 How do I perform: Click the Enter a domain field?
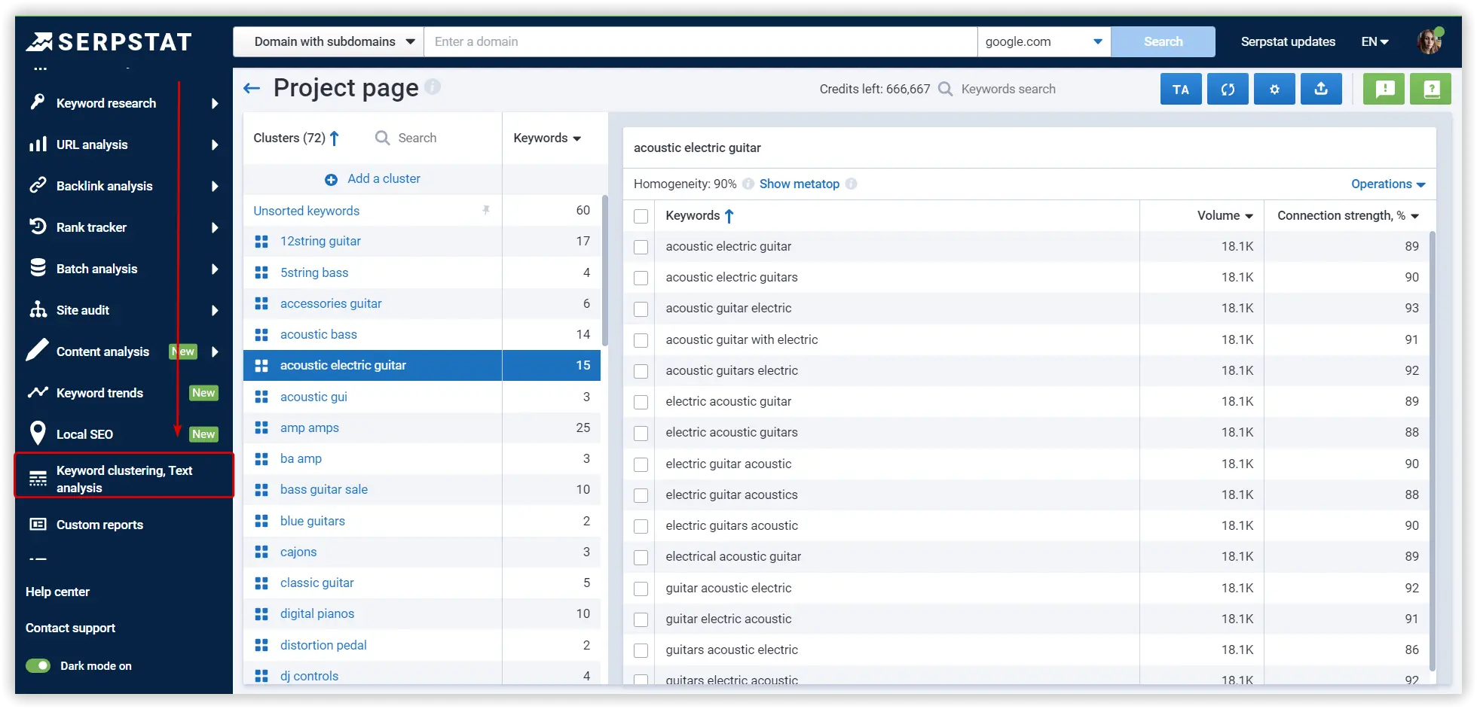(701, 41)
